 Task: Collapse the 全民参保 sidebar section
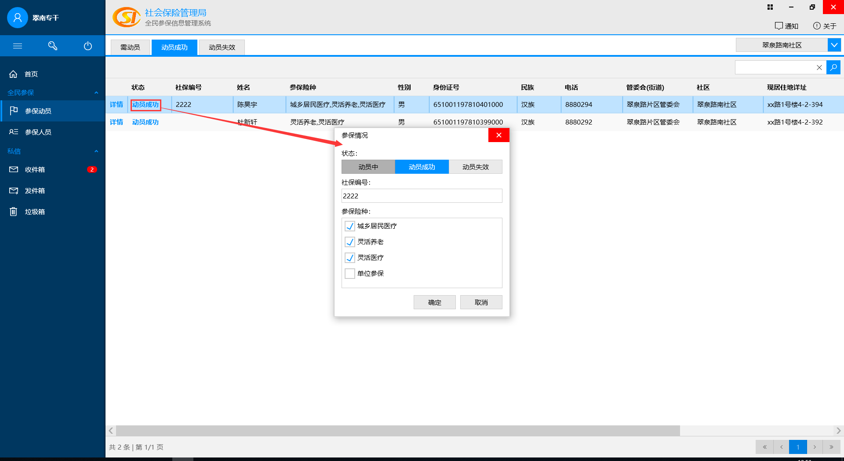coord(96,92)
